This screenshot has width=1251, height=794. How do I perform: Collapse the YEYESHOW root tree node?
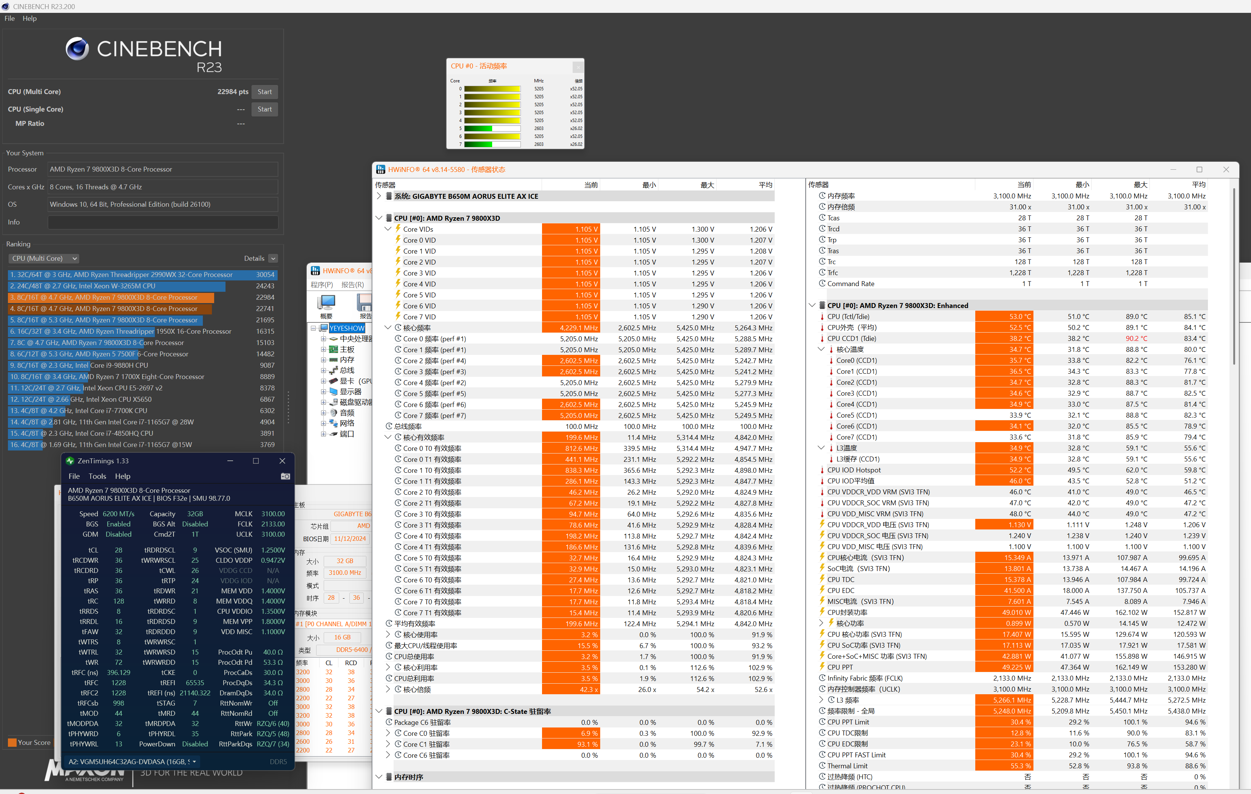pyautogui.click(x=313, y=328)
